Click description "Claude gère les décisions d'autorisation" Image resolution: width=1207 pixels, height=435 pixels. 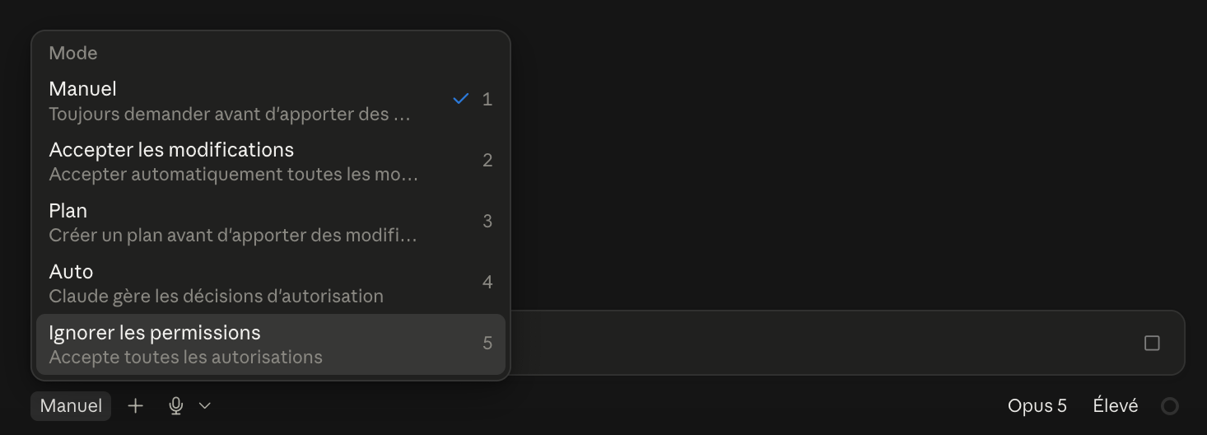216,296
